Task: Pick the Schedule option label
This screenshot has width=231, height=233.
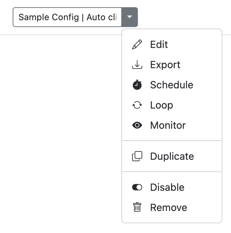Action: [x=172, y=85]
